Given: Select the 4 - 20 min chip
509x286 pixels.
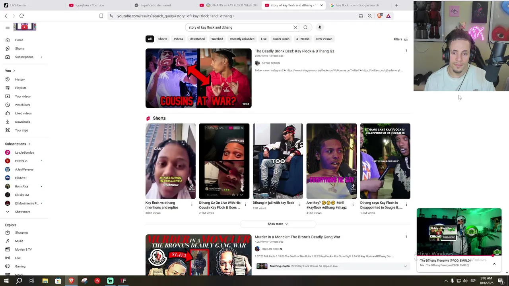Looking at the screenshot, I should point(303,39).
